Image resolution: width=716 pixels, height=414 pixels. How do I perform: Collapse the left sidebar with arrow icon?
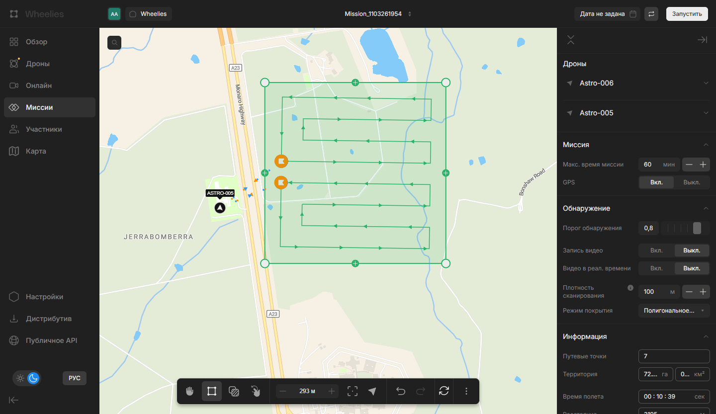pyautogui.click(x=14, y=400)
